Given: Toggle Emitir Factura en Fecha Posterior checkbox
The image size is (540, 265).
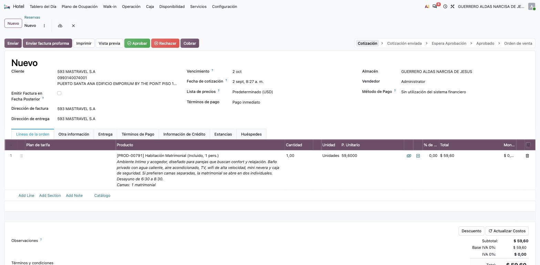Looking at the screenshot, I should click(x=59, y=93).
